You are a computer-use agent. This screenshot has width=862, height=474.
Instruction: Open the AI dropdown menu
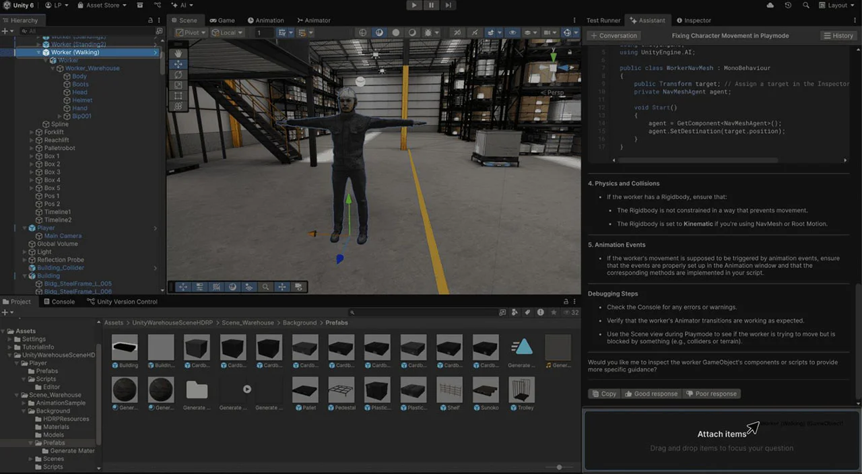click(183, 5)
